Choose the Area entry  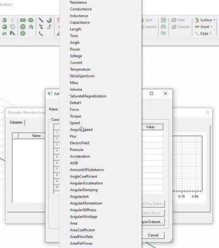(74, 224)
